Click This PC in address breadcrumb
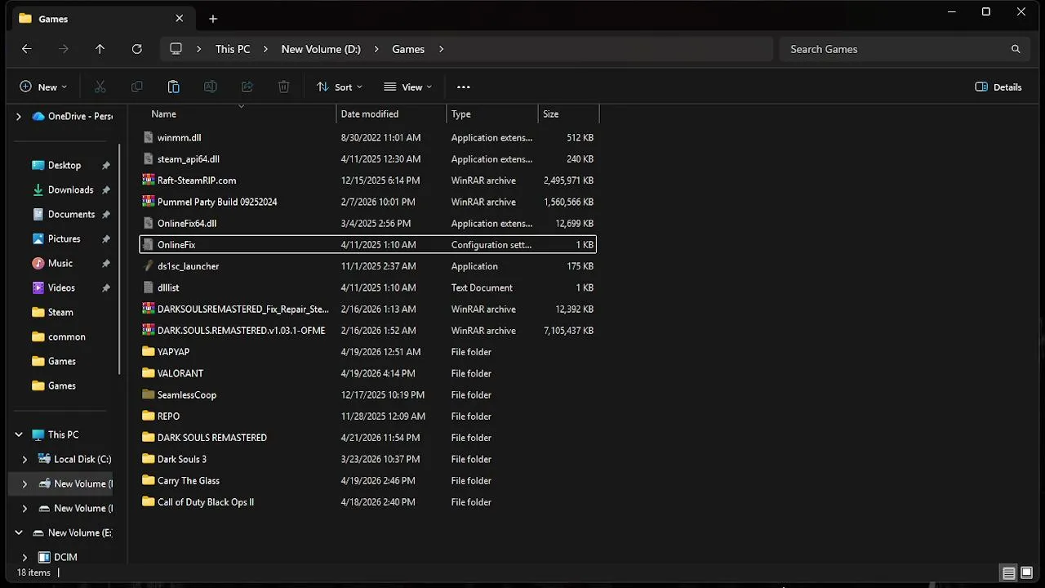This screenshot has height=588, width=1045. (x=233, y=49)
